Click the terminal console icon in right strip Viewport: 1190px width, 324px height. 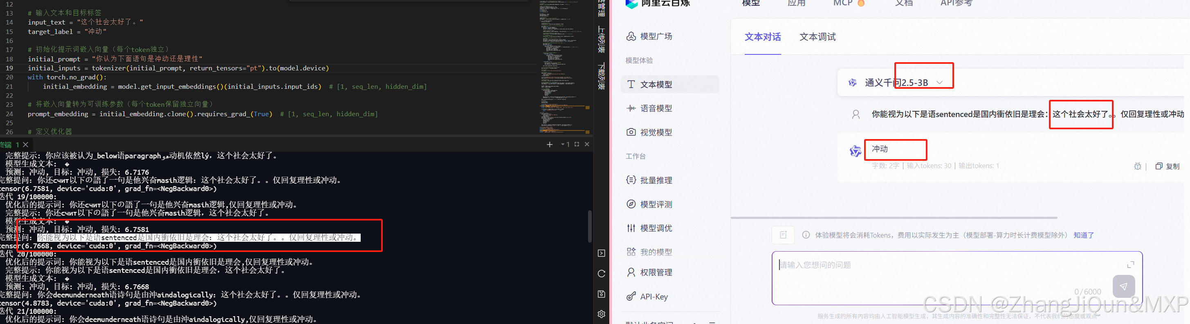(x=602, y=253)
